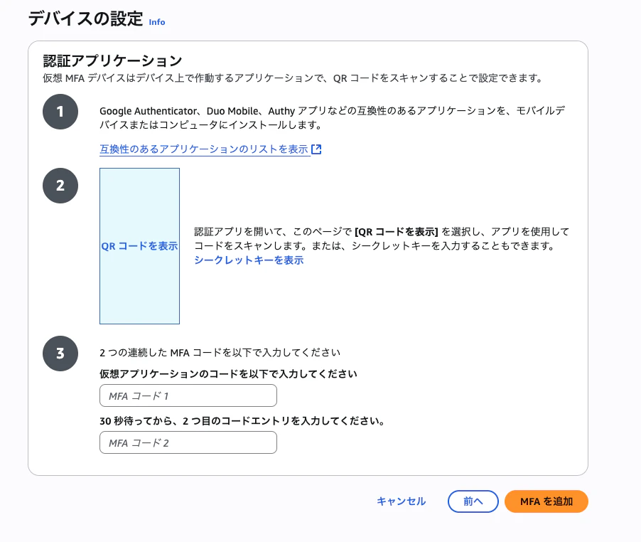Open the Info link beside デバイスの設定

(x=157, y=22)
